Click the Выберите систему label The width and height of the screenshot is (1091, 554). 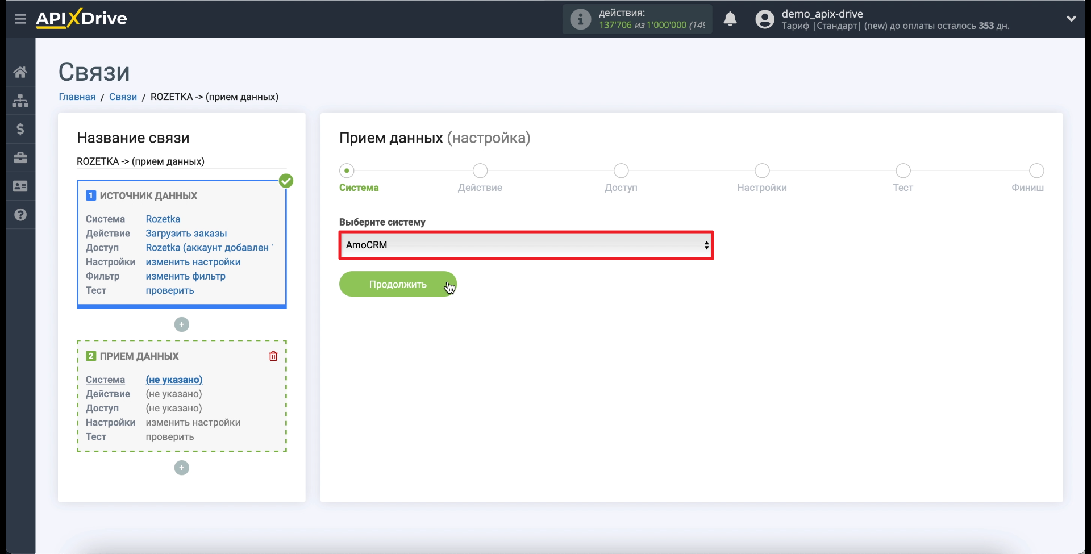pos(382,222)
